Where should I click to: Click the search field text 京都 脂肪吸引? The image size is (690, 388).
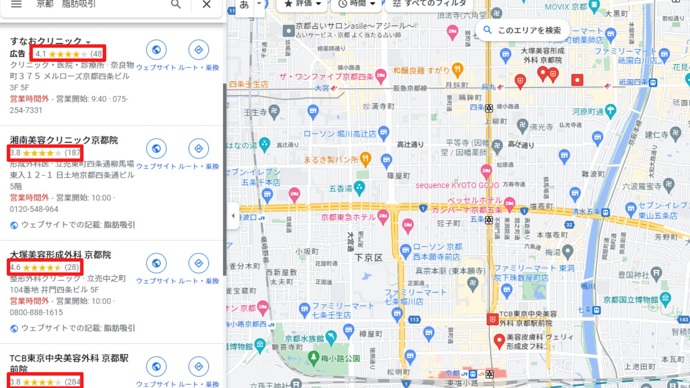(66, 4)
